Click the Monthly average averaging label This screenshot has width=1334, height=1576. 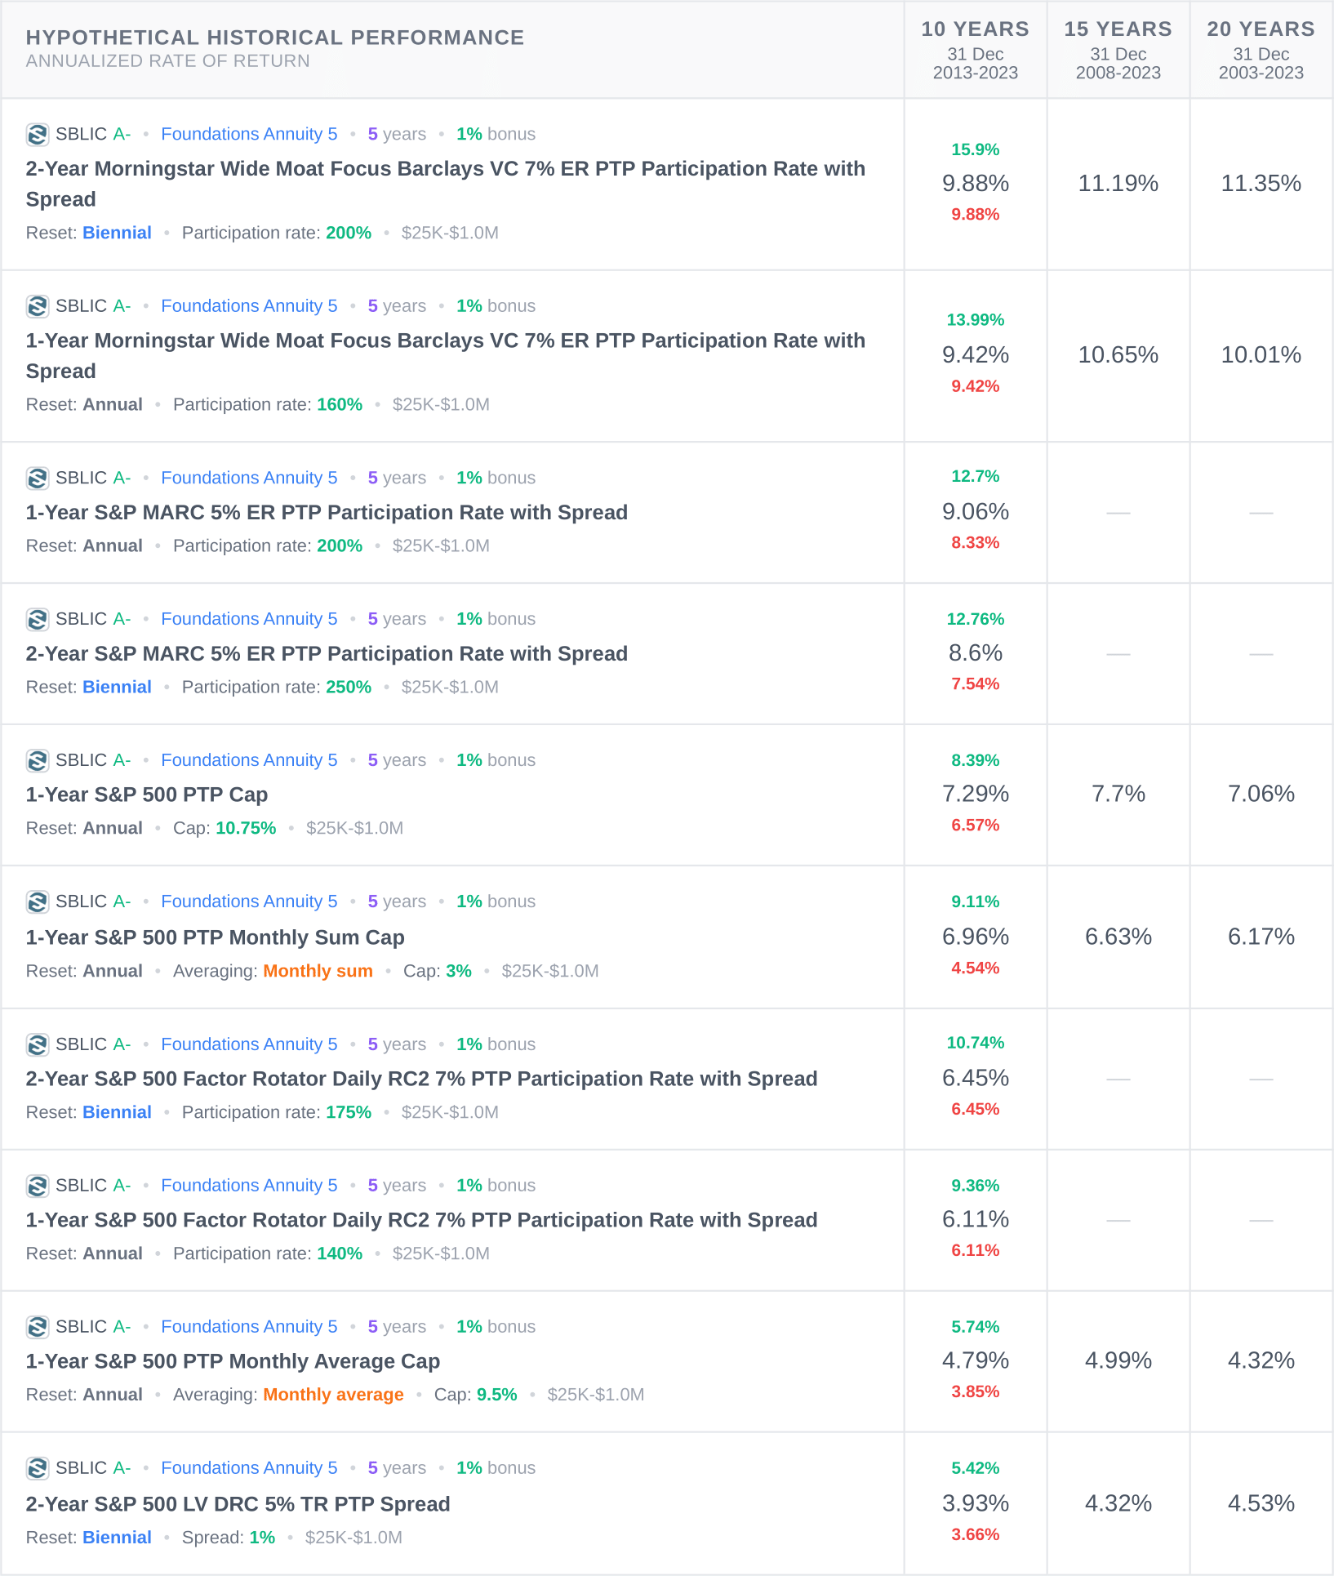click(333, 1395)
